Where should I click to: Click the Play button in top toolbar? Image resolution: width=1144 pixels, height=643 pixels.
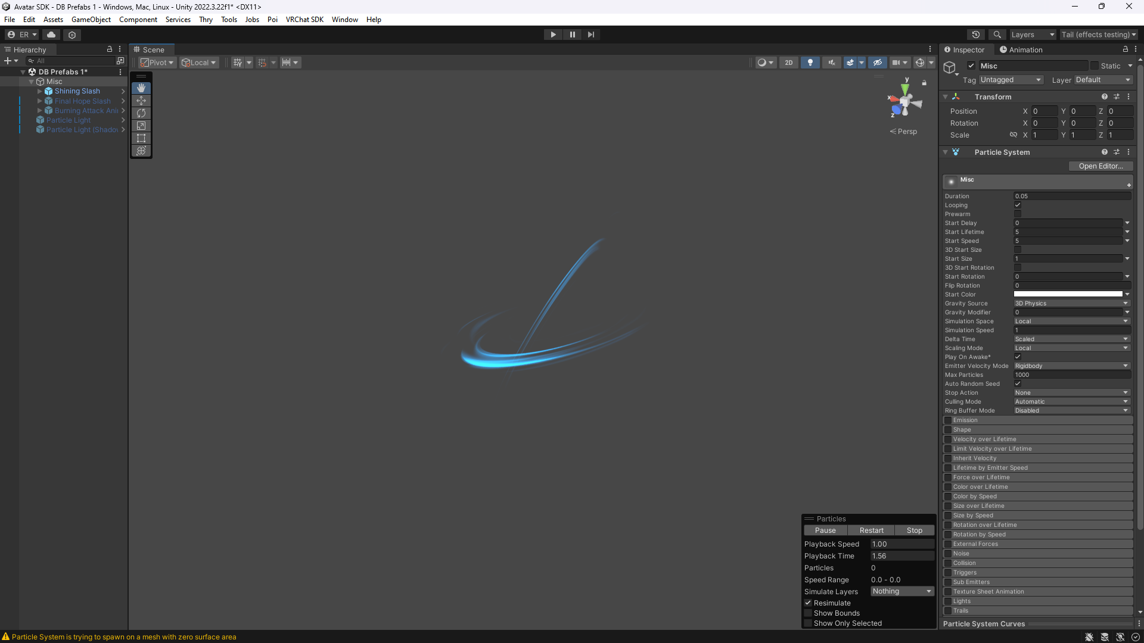[x=553, y=35]
